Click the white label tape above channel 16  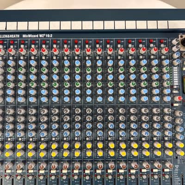pyautogui.click(x=163, y=25)
